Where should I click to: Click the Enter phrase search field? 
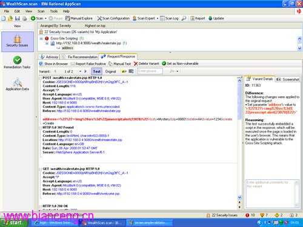pos(150,71)
